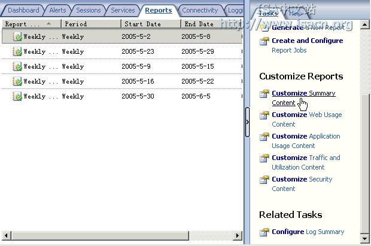Click the icon beside Create and Configure Report Jobs
Viewport: 371px width, 246px height.
(x=264, y=41)
